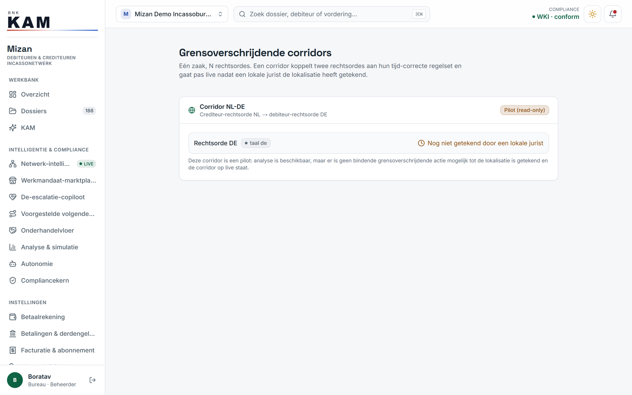
Task: Click the logout icon next to Boratav
Action: click(92, 380)
